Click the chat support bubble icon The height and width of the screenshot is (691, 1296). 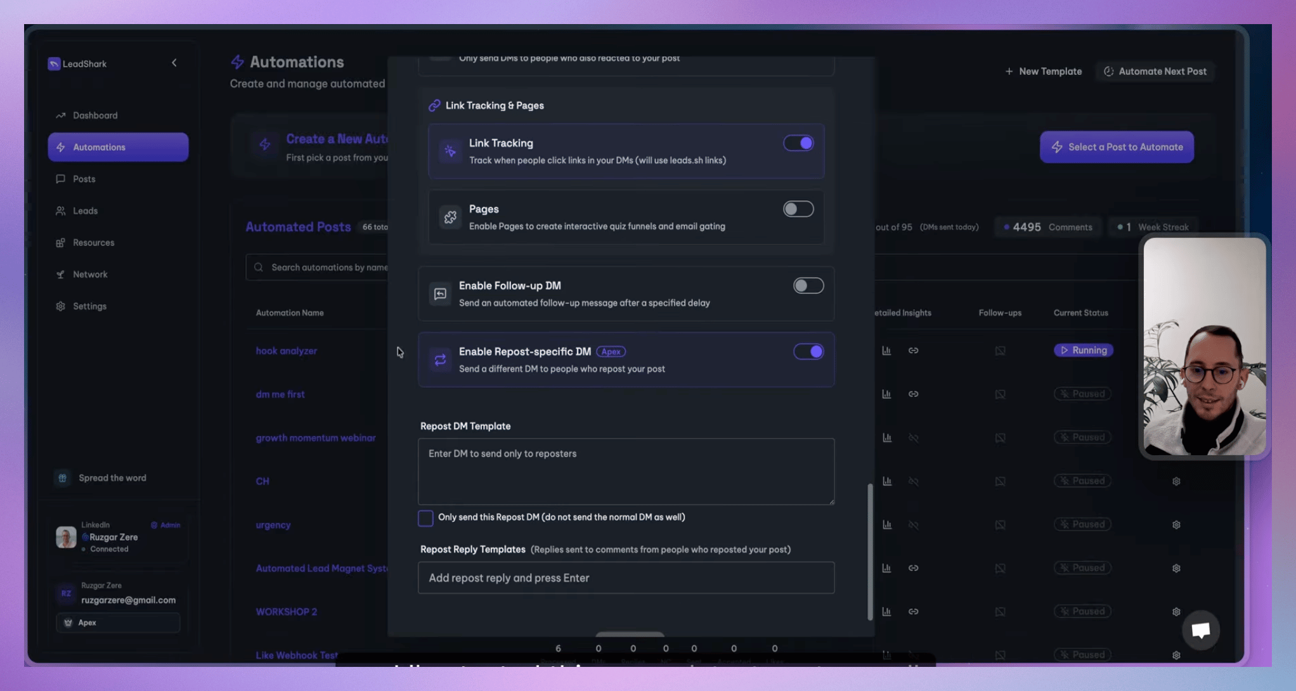[1200, 630]
